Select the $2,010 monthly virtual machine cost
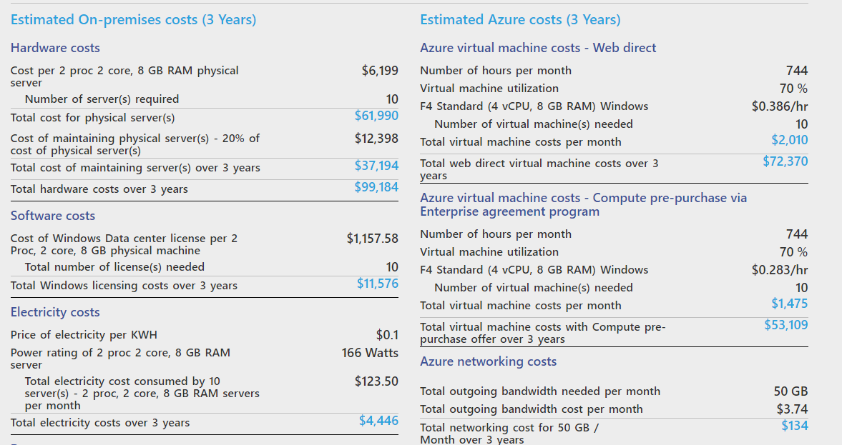 click(789, 140)
